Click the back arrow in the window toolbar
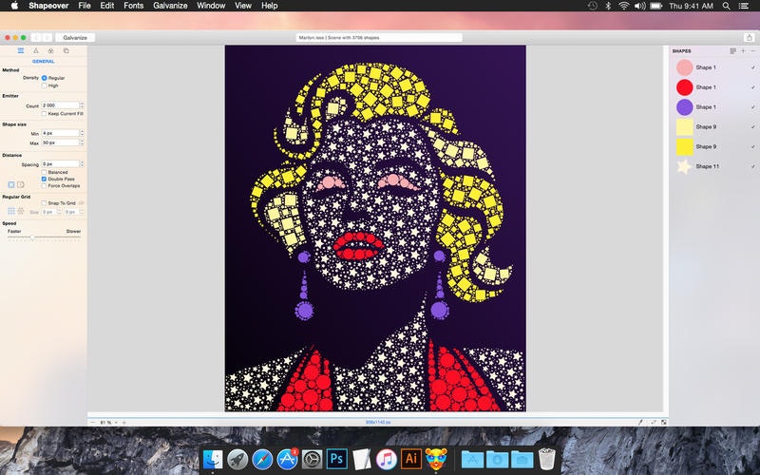The image size is (760, 475). click(x=36, y=37)
